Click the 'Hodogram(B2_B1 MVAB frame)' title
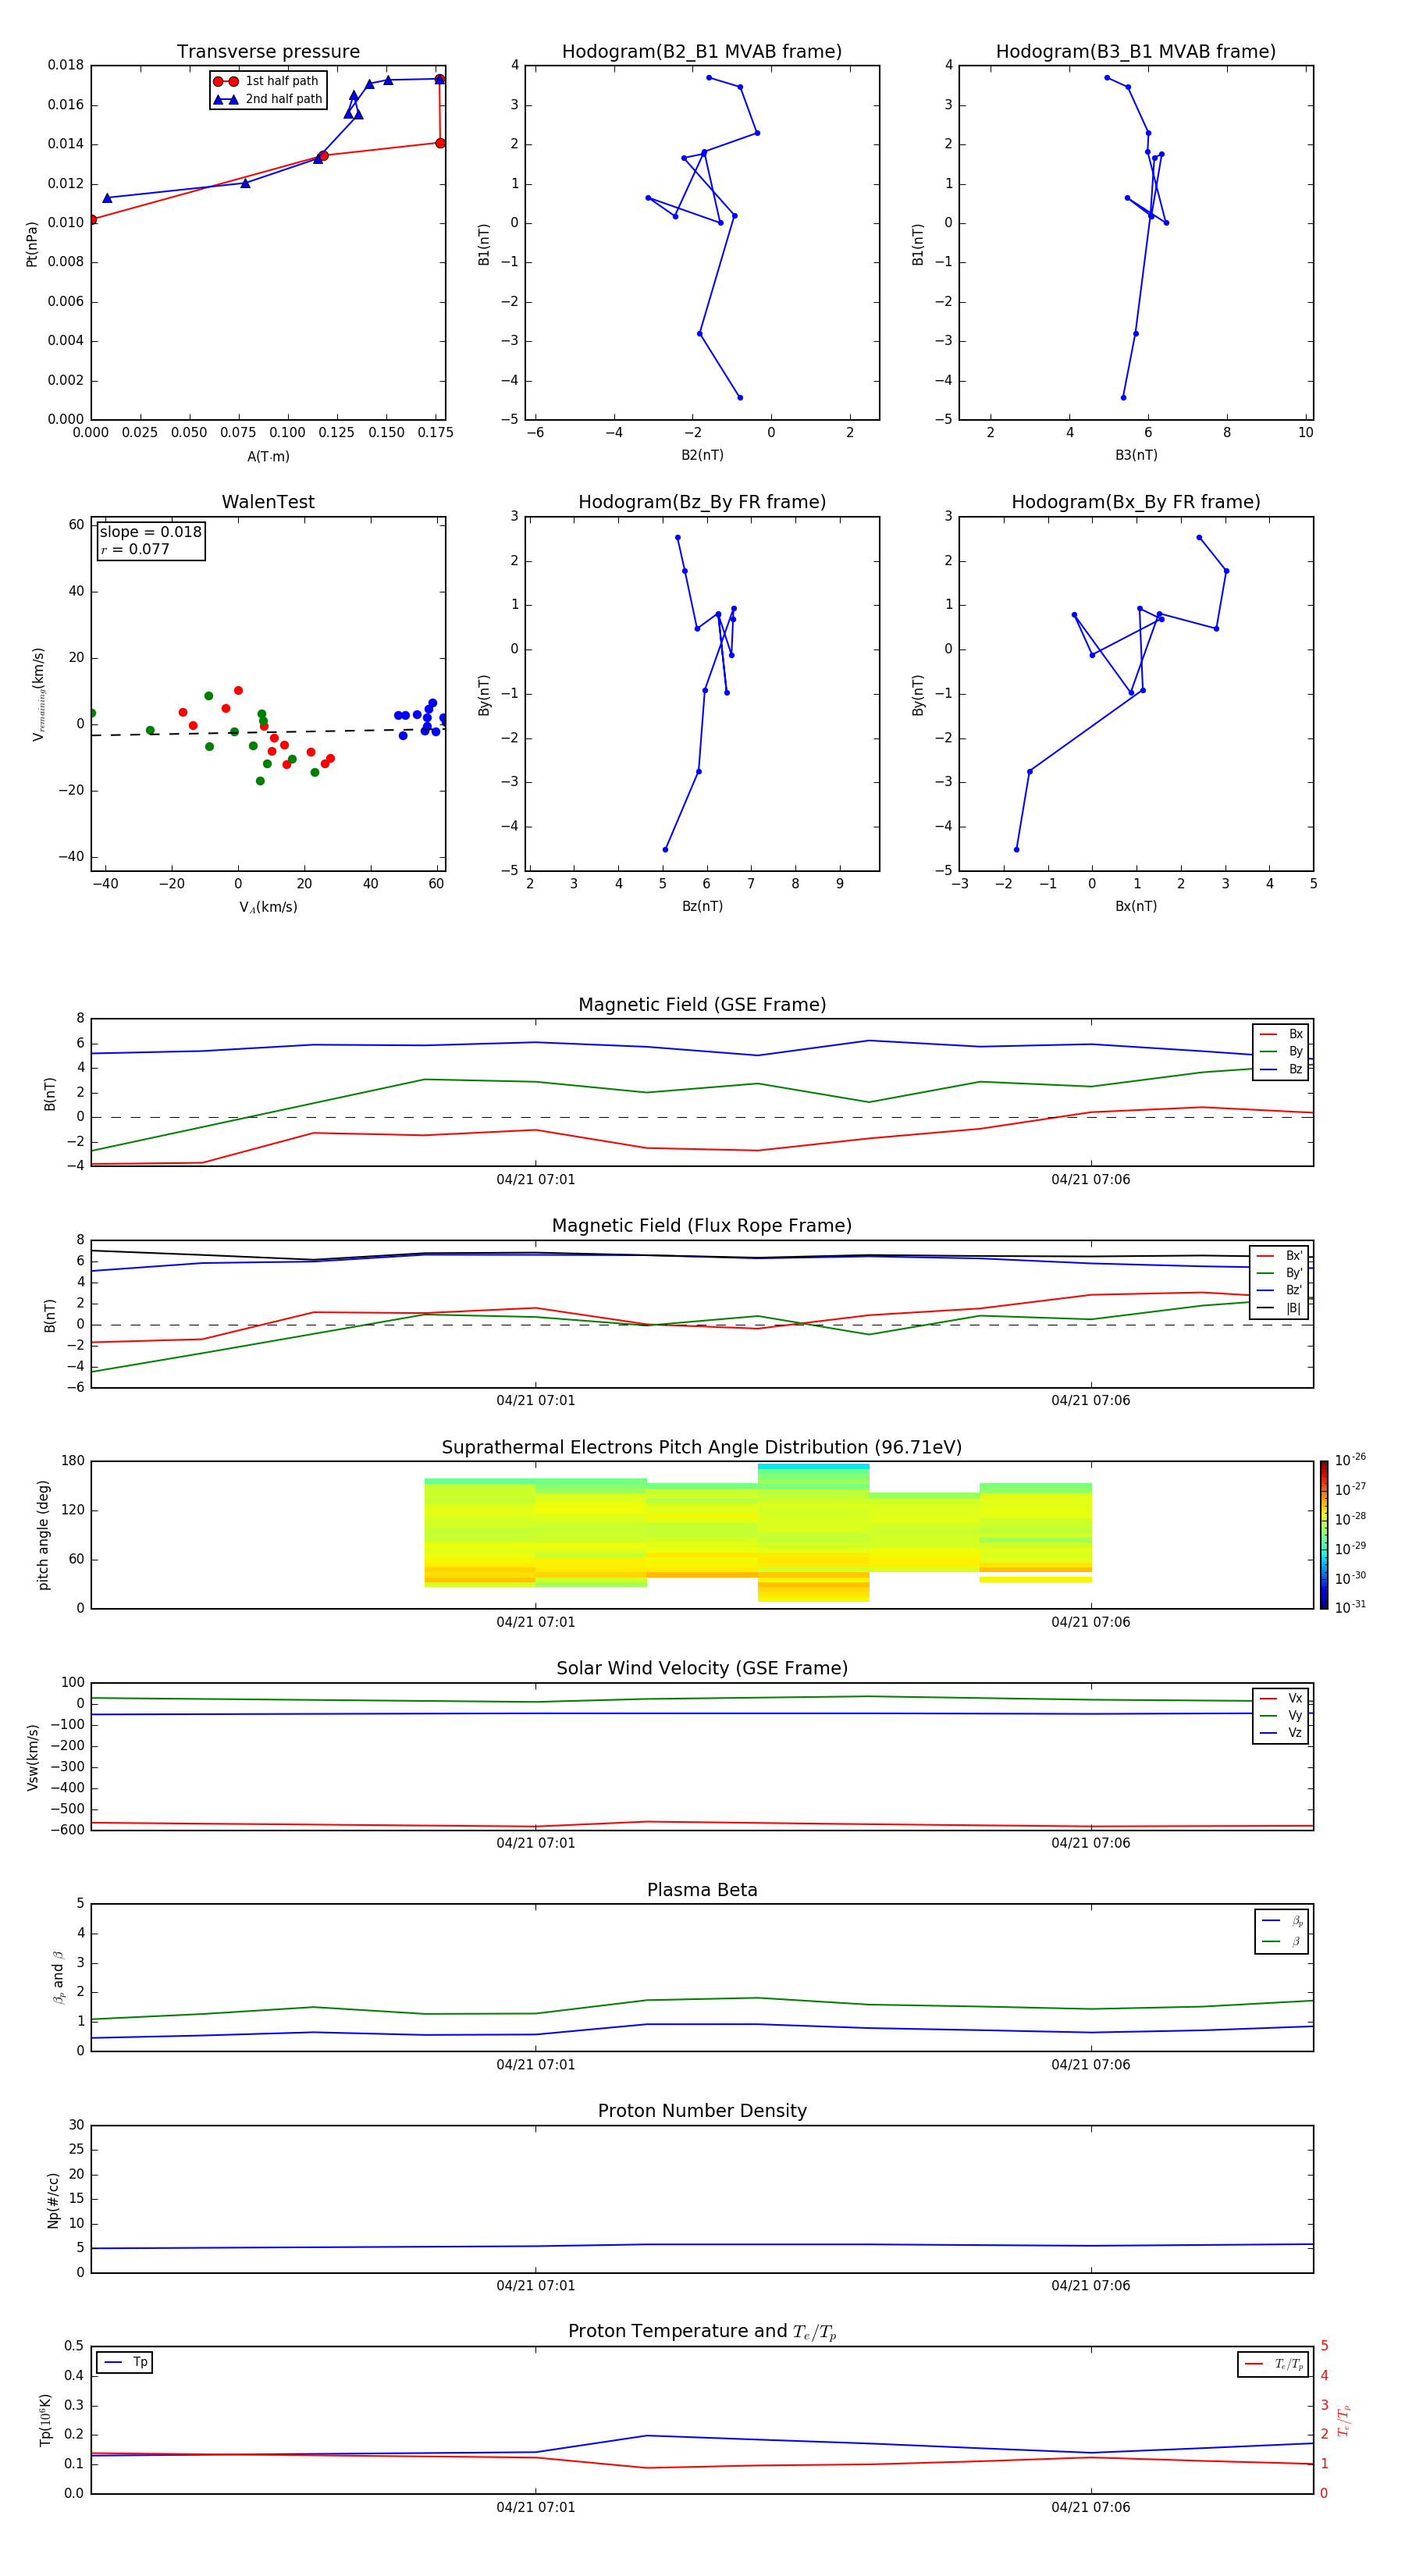Image resolution: width=1405 pixels, height=2576 pixels. (x=702, y=52)
